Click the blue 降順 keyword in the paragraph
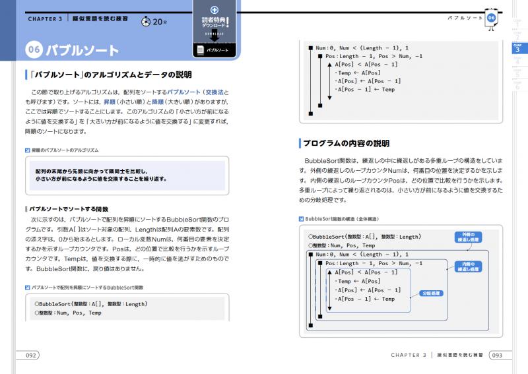 pyautogui.click(x=158, y=102)
